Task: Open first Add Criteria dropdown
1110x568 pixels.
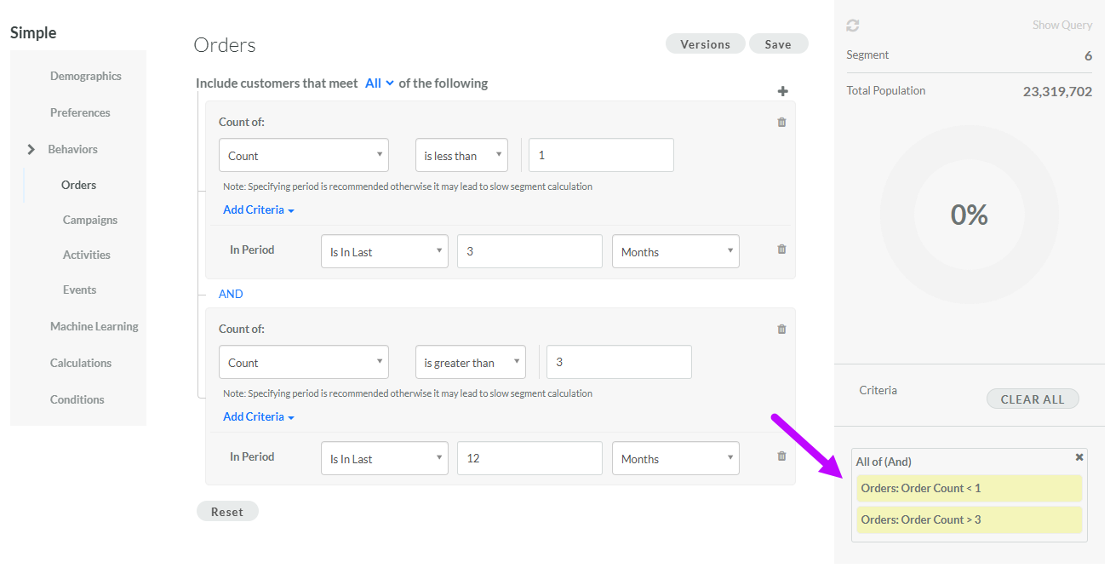Action: point(258,210)
